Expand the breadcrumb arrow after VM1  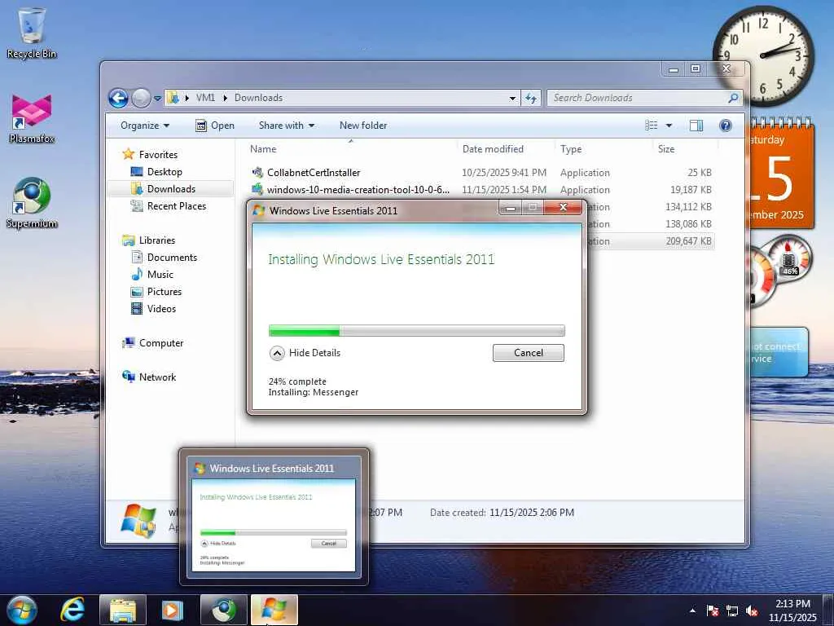tap(225, 98)
